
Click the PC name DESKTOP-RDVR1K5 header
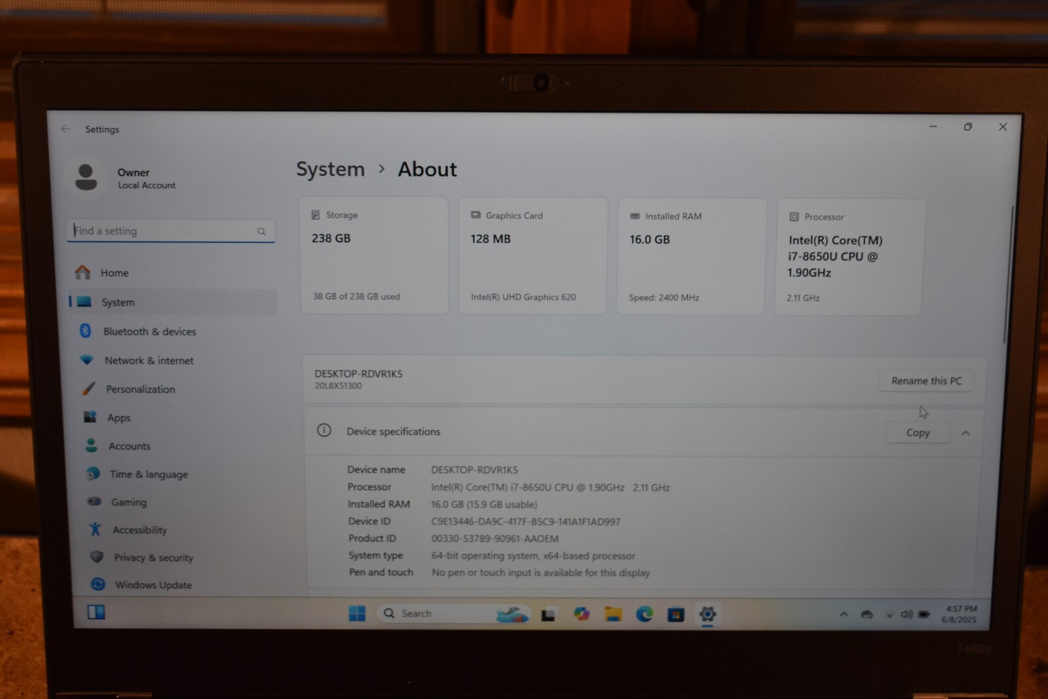(x=358, y=373)
